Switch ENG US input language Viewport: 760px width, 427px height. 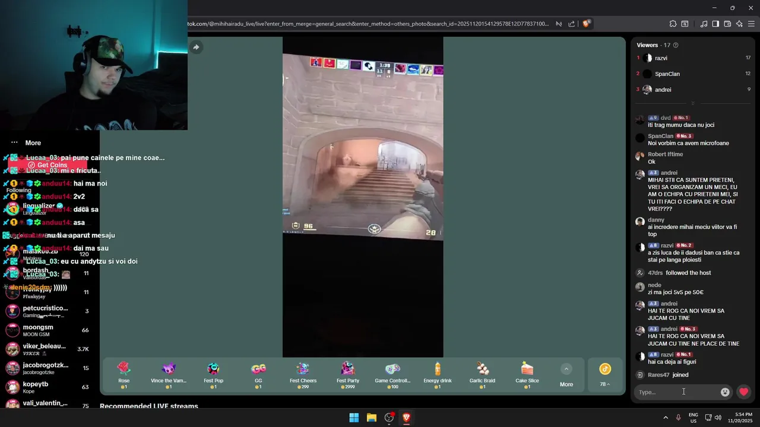tap(693, 418)
